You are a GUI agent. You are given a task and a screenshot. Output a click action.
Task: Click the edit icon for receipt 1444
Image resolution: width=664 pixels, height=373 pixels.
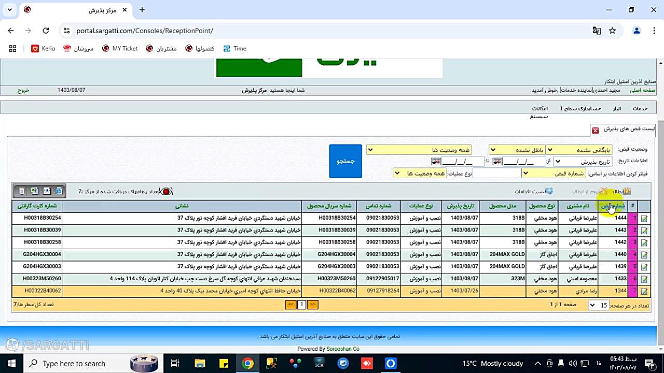[644, 219]
